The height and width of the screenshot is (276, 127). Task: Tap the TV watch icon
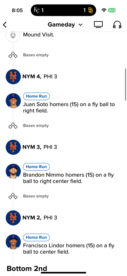pos(98,25)
